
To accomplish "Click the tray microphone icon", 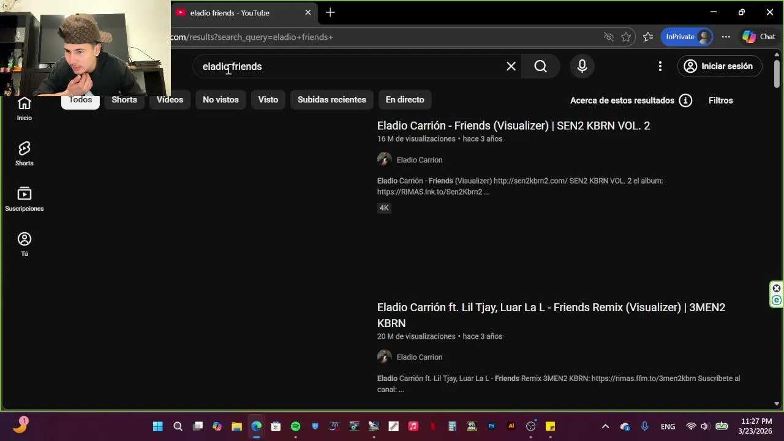I will pos(644,426).
